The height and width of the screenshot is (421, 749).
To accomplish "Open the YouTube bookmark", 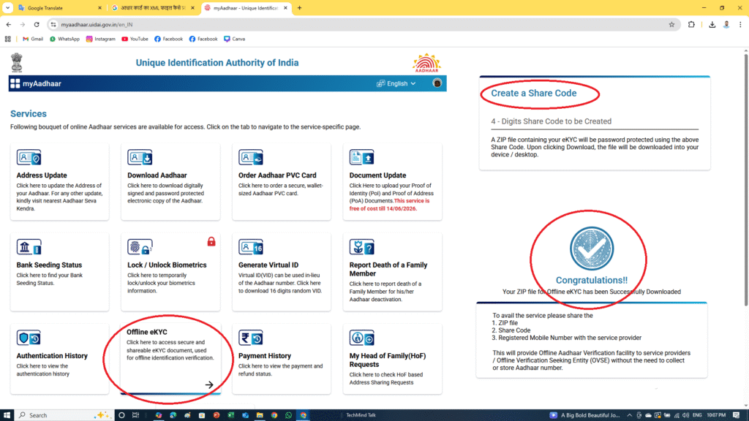I will pyautogui.click(x=135, y=39).
